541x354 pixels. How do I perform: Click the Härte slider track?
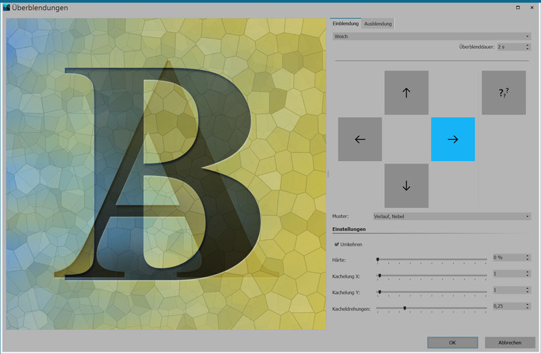pos(431,260)
